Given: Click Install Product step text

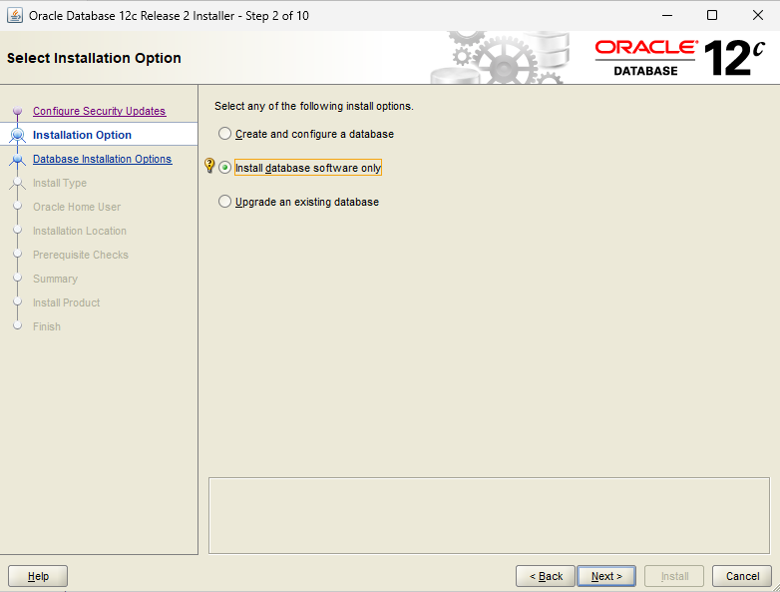Looking at the screenshot, I should [66, 302].
